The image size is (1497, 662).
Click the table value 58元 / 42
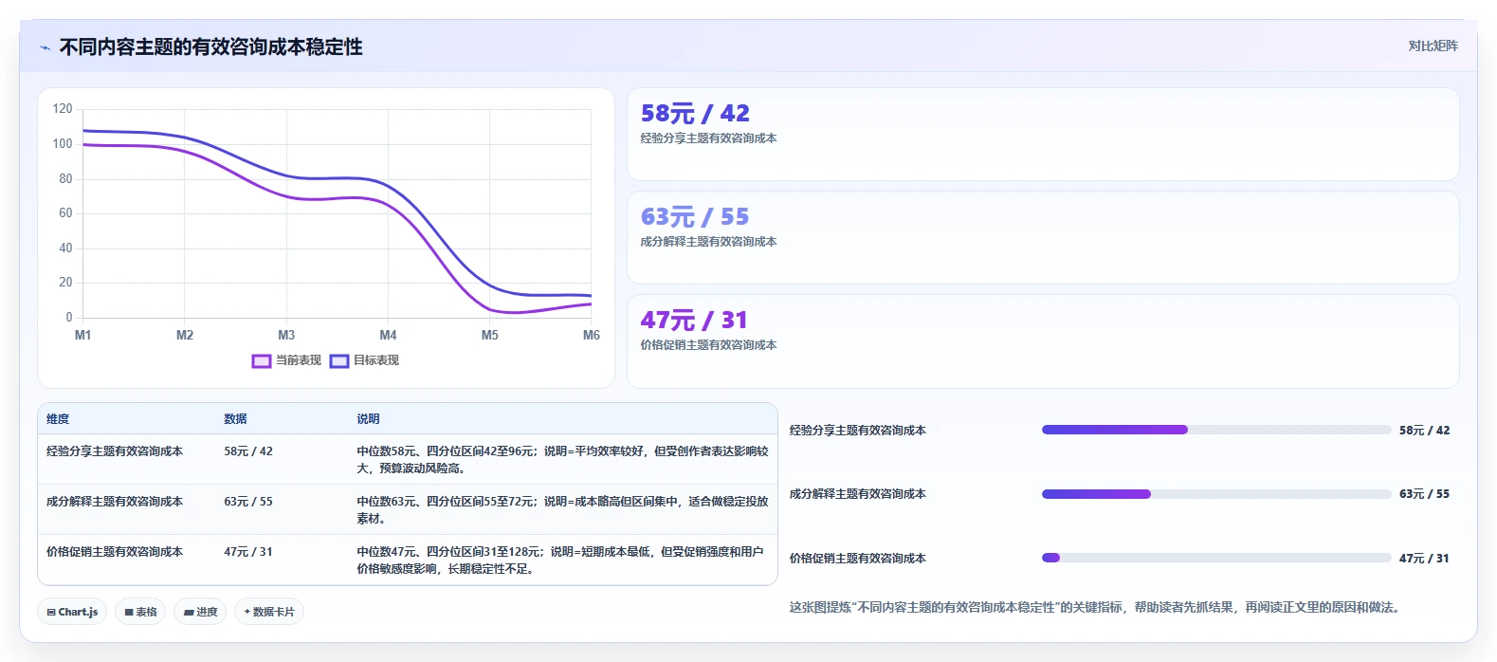pyautogui.click(x=248, y=451)
